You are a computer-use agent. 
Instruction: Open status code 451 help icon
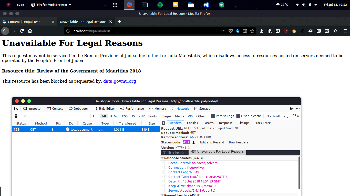193,142
